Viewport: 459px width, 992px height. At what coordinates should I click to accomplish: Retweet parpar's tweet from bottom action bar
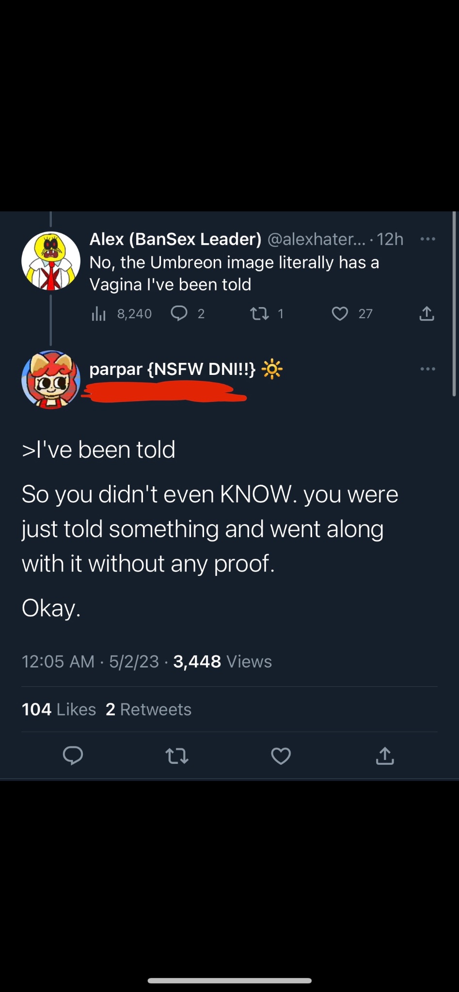(x=177, y=756)
